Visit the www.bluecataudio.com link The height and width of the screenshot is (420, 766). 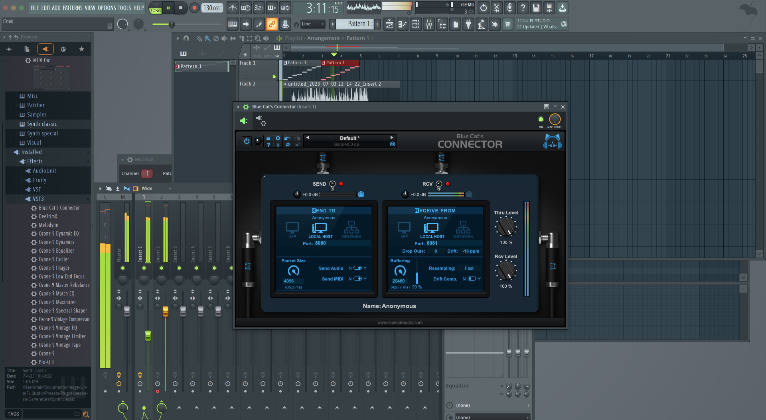400,322
